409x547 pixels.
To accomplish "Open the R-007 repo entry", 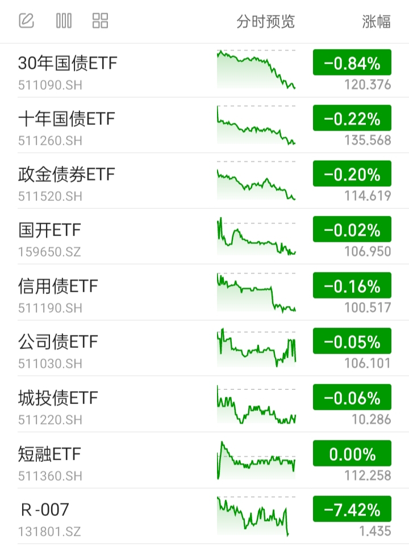I will (x=204, y=517).
